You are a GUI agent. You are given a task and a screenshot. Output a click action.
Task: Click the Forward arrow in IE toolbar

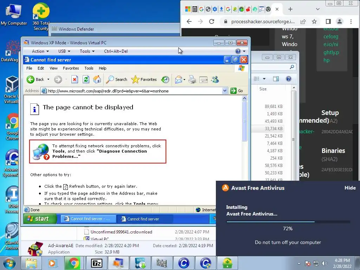58,79
